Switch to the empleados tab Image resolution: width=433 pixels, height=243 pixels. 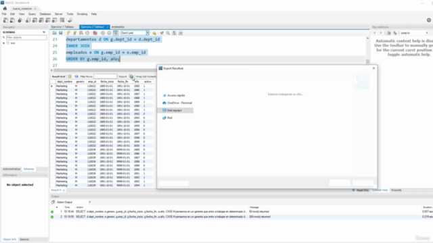(x=118, y=27)
